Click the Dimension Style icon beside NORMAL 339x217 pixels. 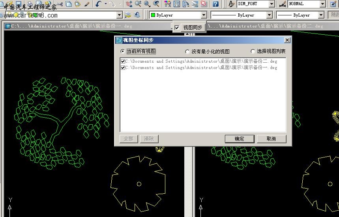[x=283, y=4]
